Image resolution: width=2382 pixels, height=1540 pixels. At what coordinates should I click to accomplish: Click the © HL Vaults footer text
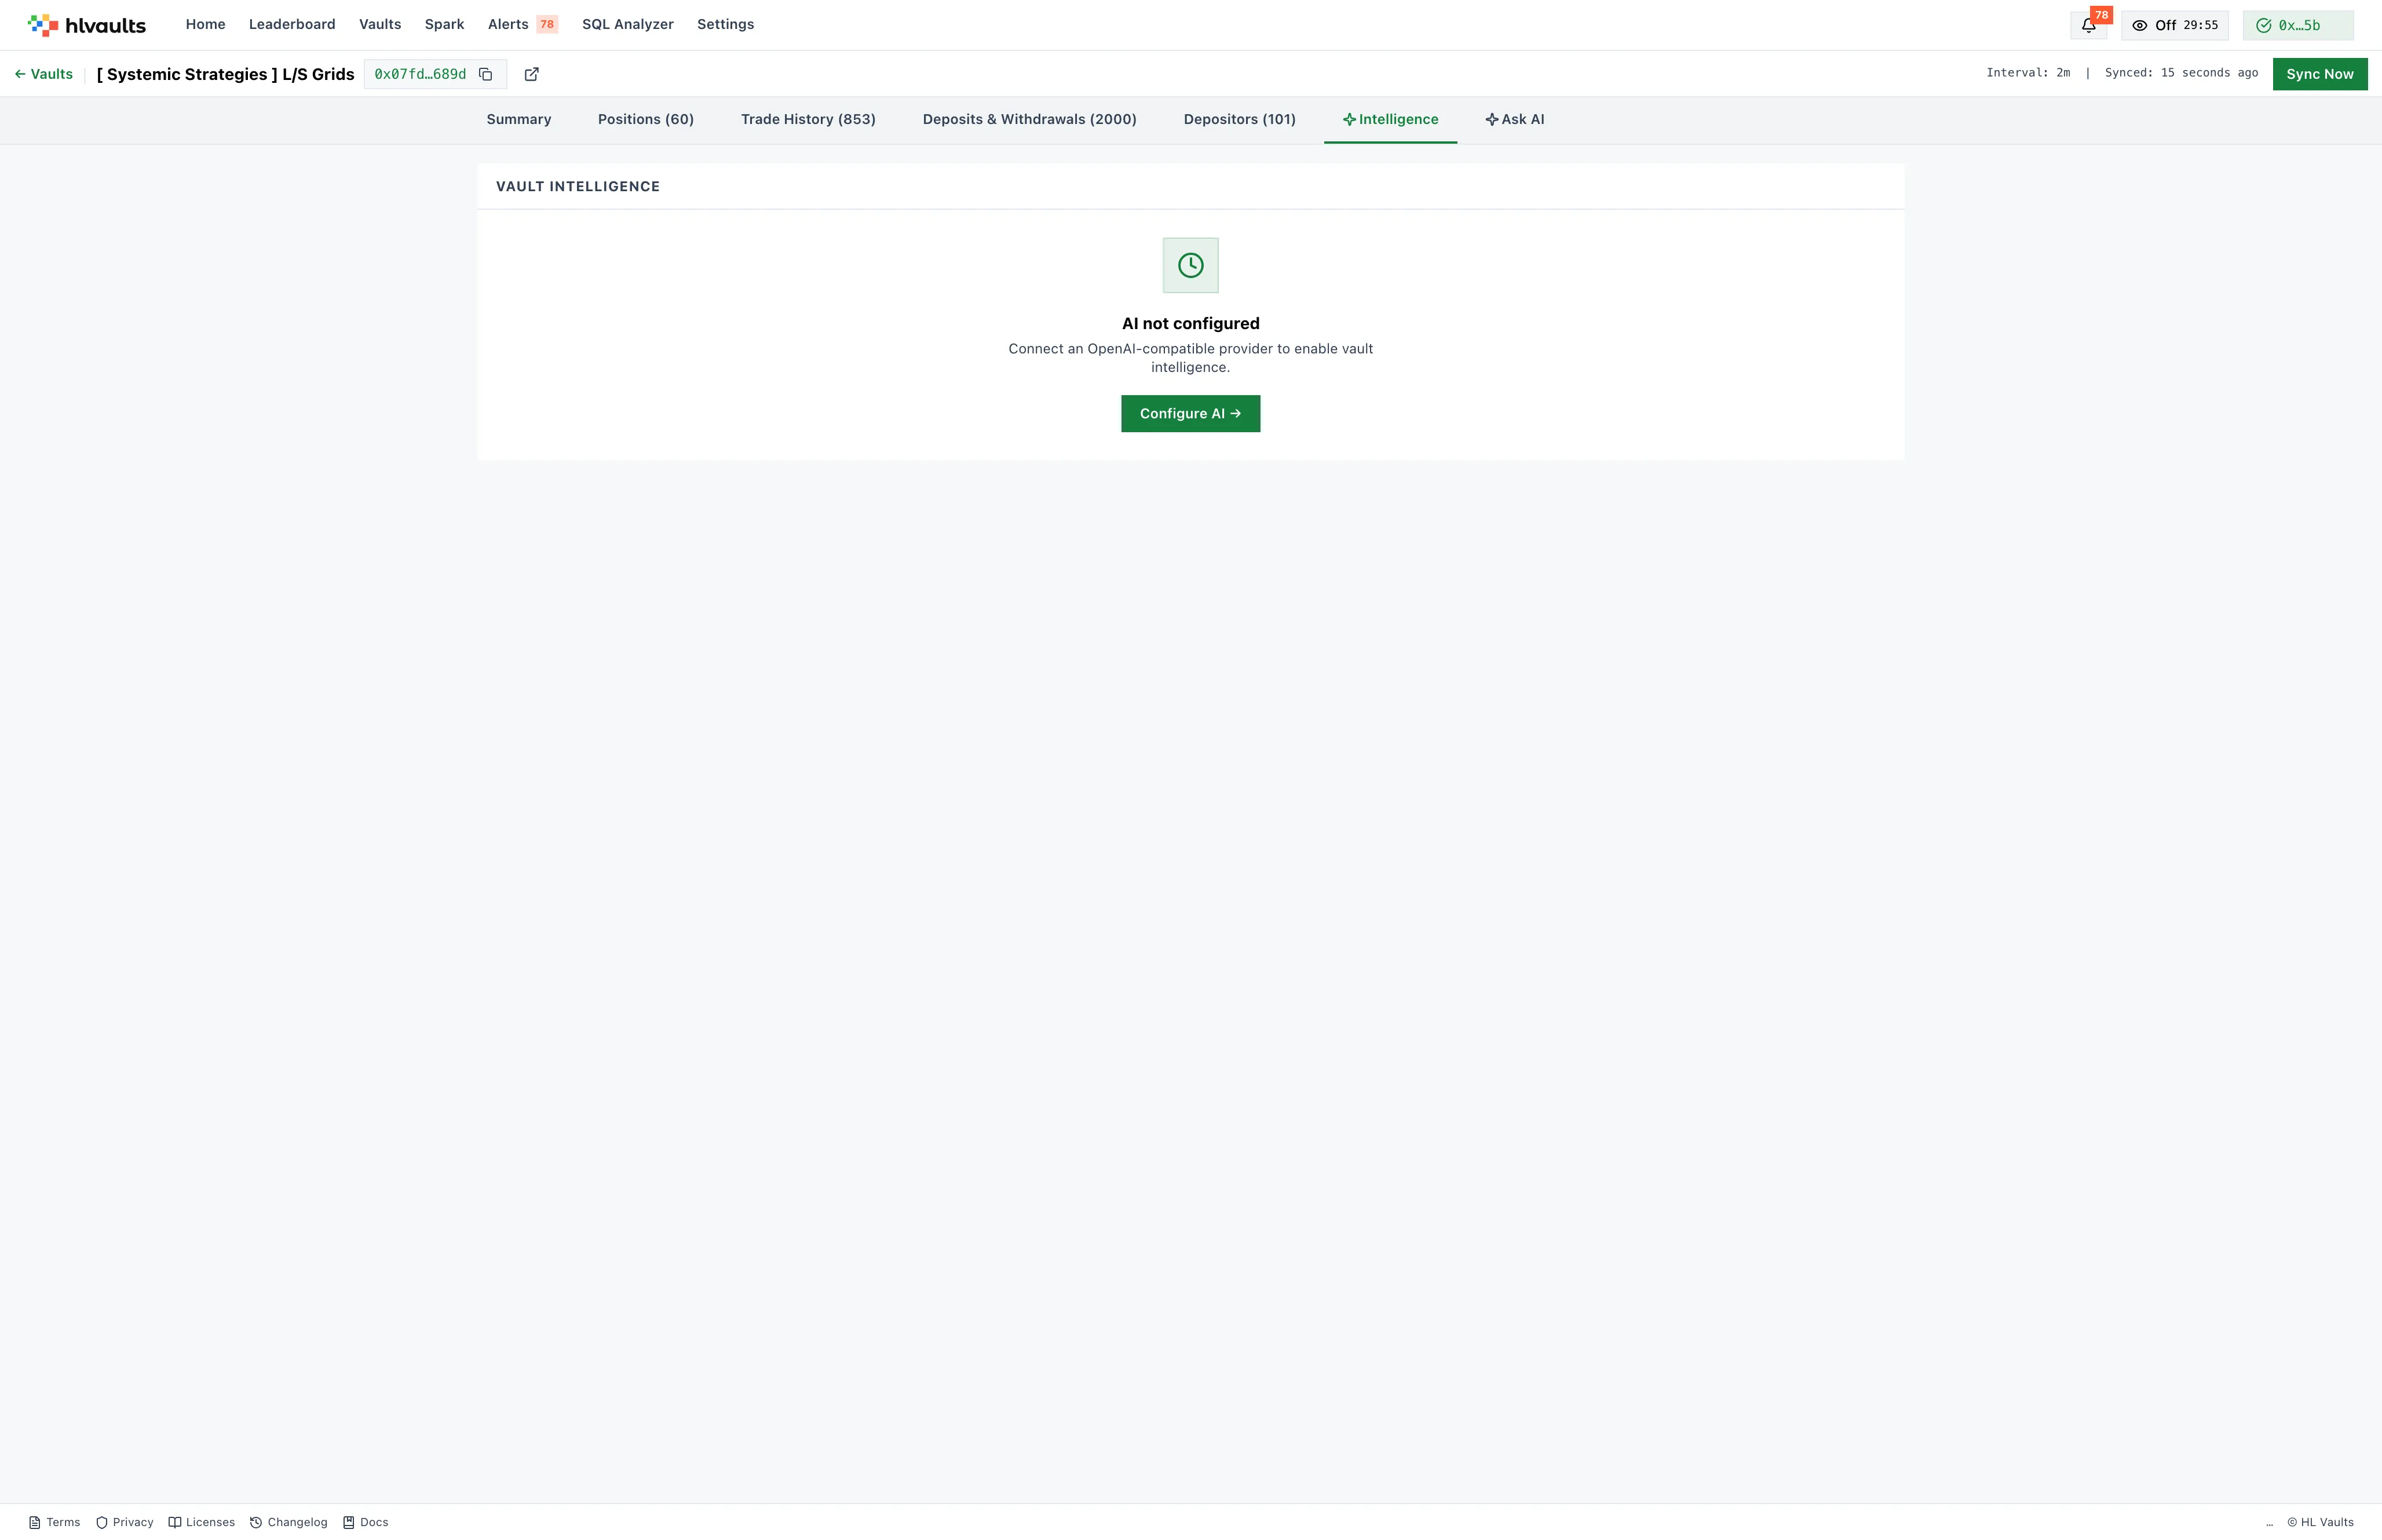coord(2320,1522)
